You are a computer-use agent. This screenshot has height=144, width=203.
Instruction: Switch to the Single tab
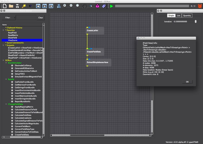[x=171, y=15]
